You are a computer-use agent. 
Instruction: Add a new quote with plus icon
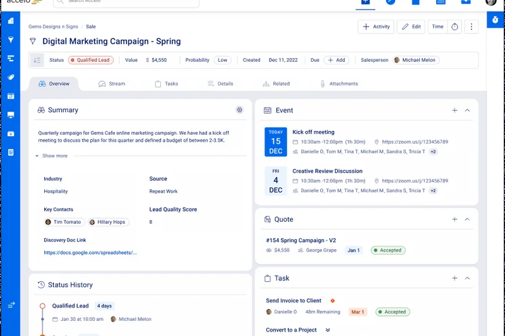(x=454, y=219)
